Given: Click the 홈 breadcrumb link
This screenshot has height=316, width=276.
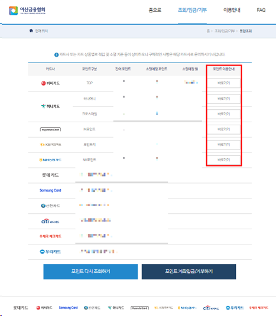Looking at the screenshot, I should (208, 31).
